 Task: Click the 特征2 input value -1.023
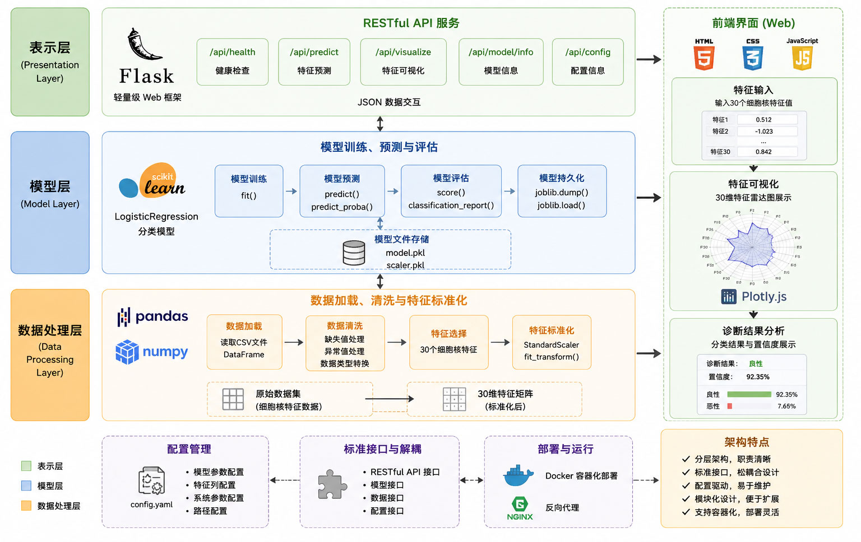pyautogui.click(x=767, y=132)
